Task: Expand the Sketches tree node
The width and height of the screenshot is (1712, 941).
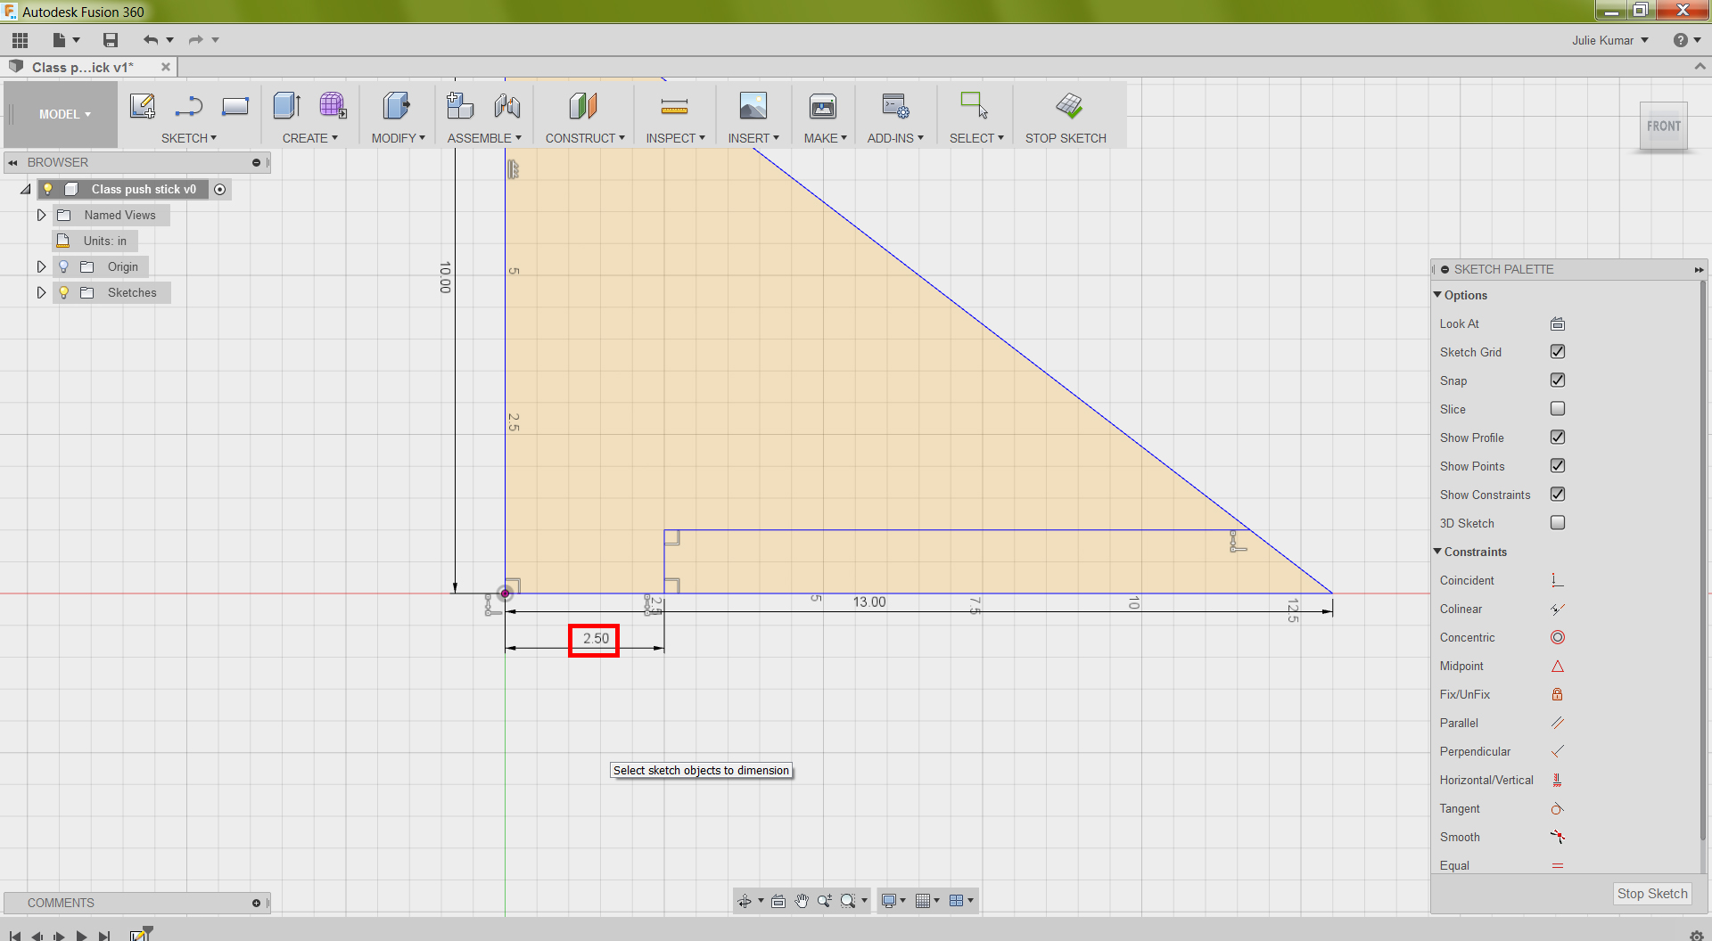Action: [x=41, y=292]
